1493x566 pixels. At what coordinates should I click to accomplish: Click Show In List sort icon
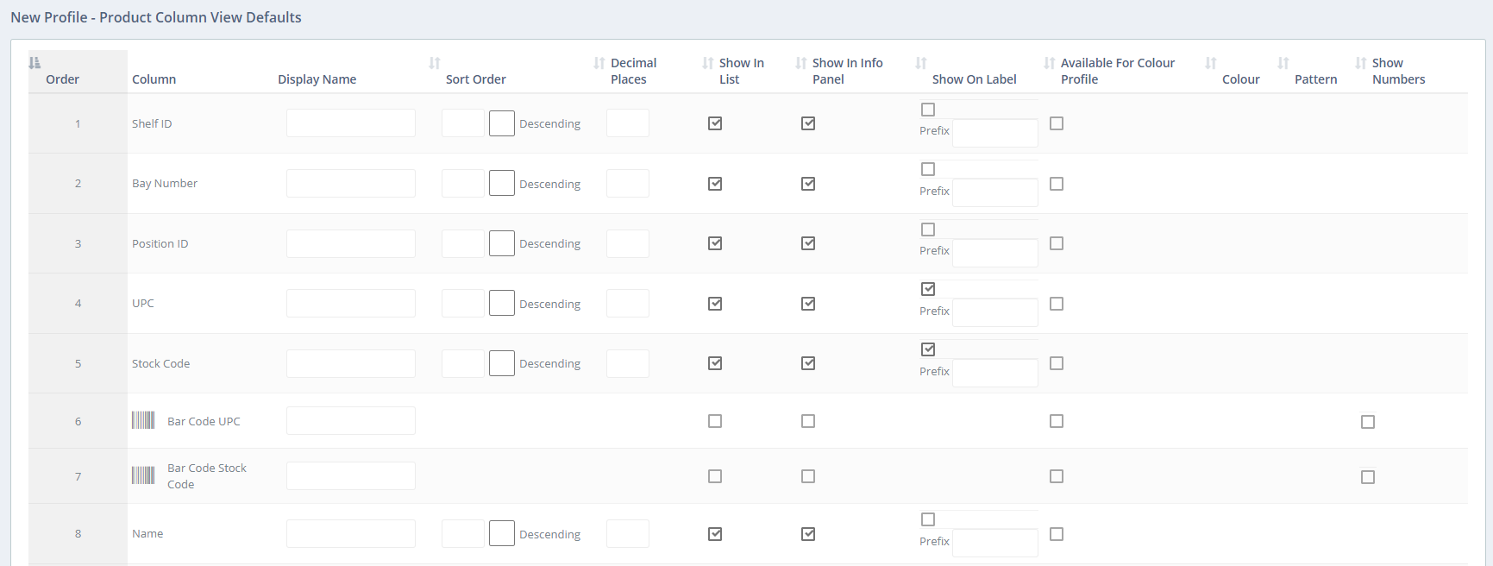point(708,63)
